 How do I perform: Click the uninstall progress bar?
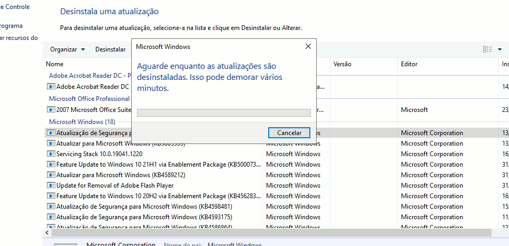click(223, 112)
